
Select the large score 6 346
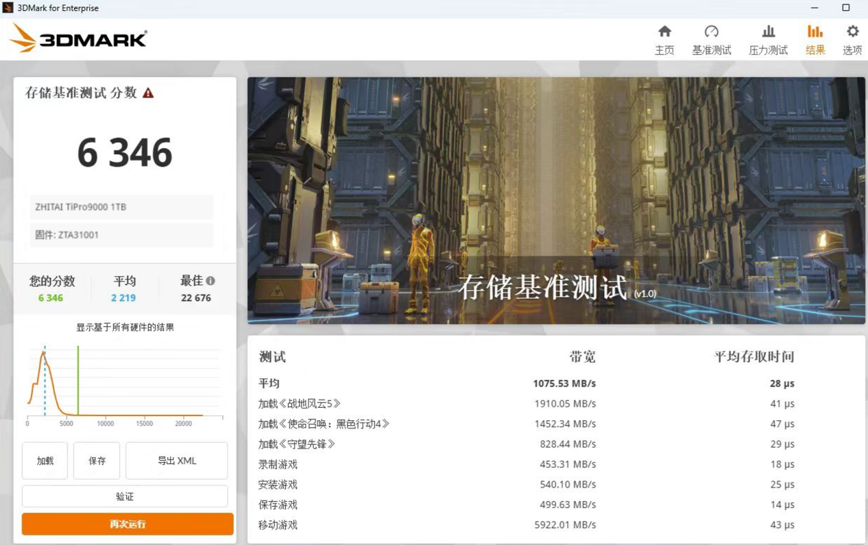(125, 152)
